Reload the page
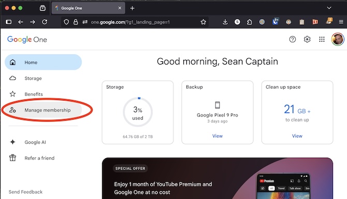 pyautogui.click(x=45, y=22)
